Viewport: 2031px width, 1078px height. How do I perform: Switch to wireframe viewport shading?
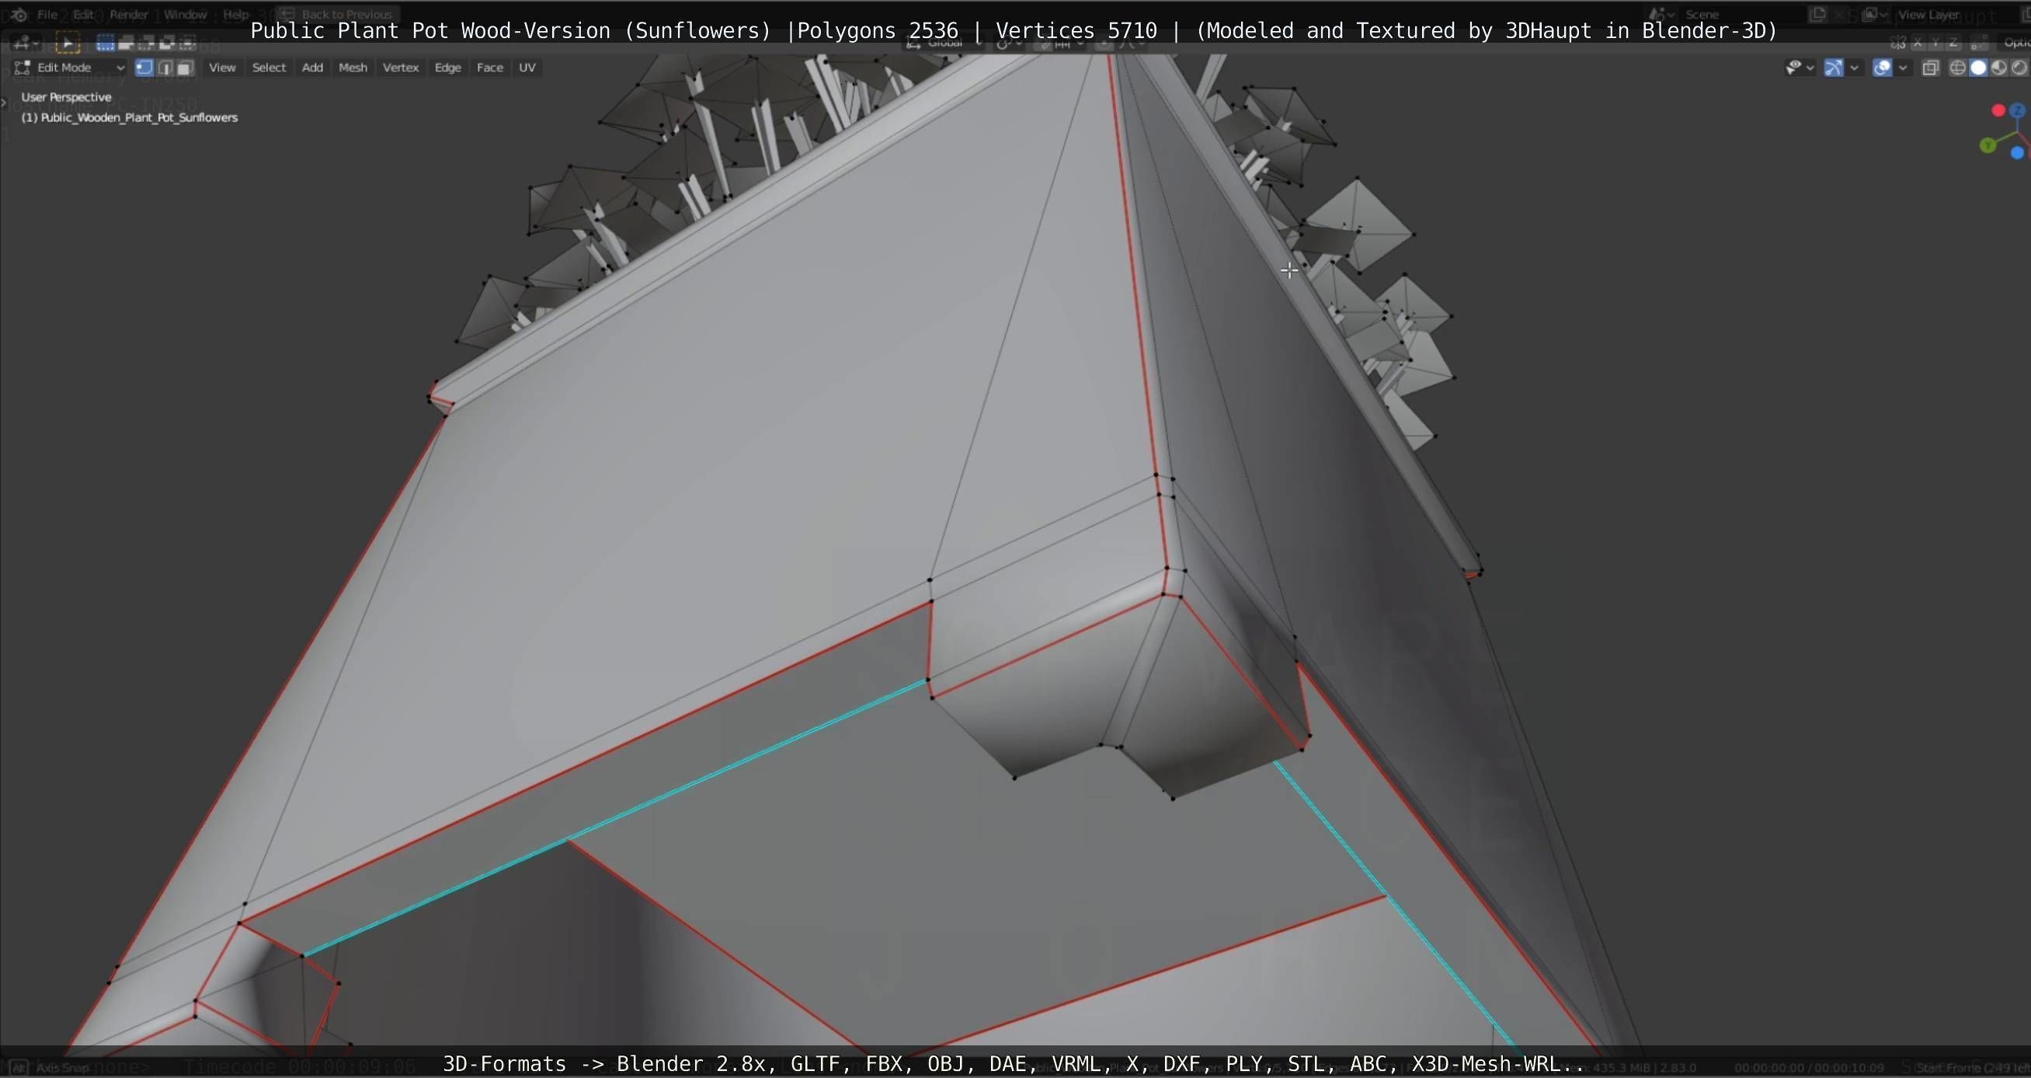(1958, 68)
